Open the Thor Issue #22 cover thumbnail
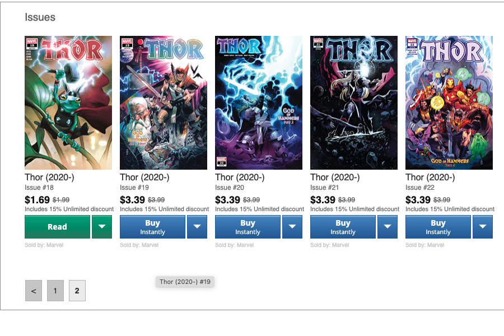The image size is (504, 336). tap(449, 102)
